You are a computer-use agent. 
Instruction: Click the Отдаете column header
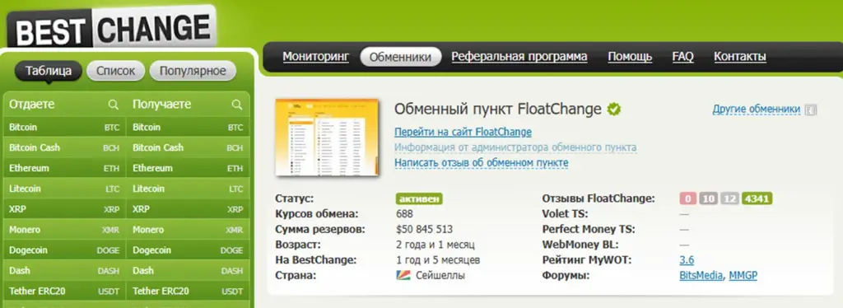[x=32, y=105]
